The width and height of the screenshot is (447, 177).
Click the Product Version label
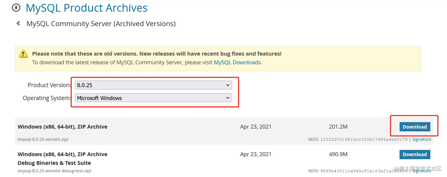[49, 85]
